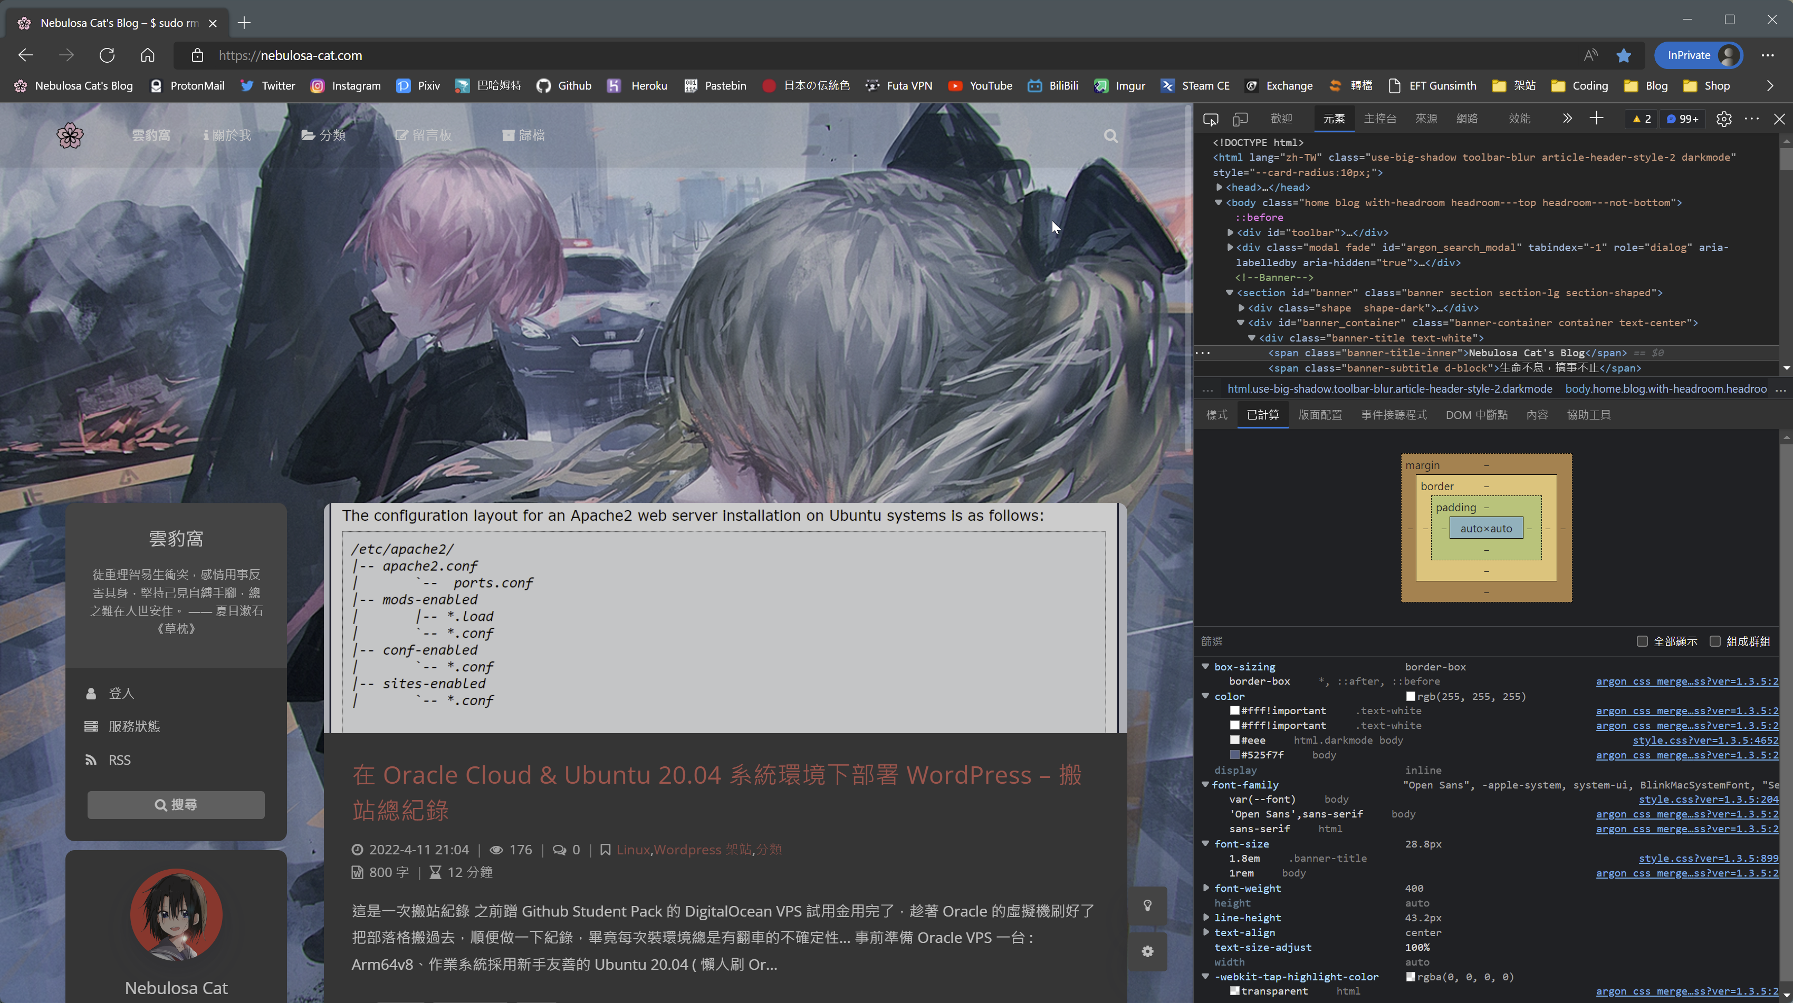Screen dimensions: 1793x1003
Task: Click the add tool plus icon in DevTools
Action: 1597,118
